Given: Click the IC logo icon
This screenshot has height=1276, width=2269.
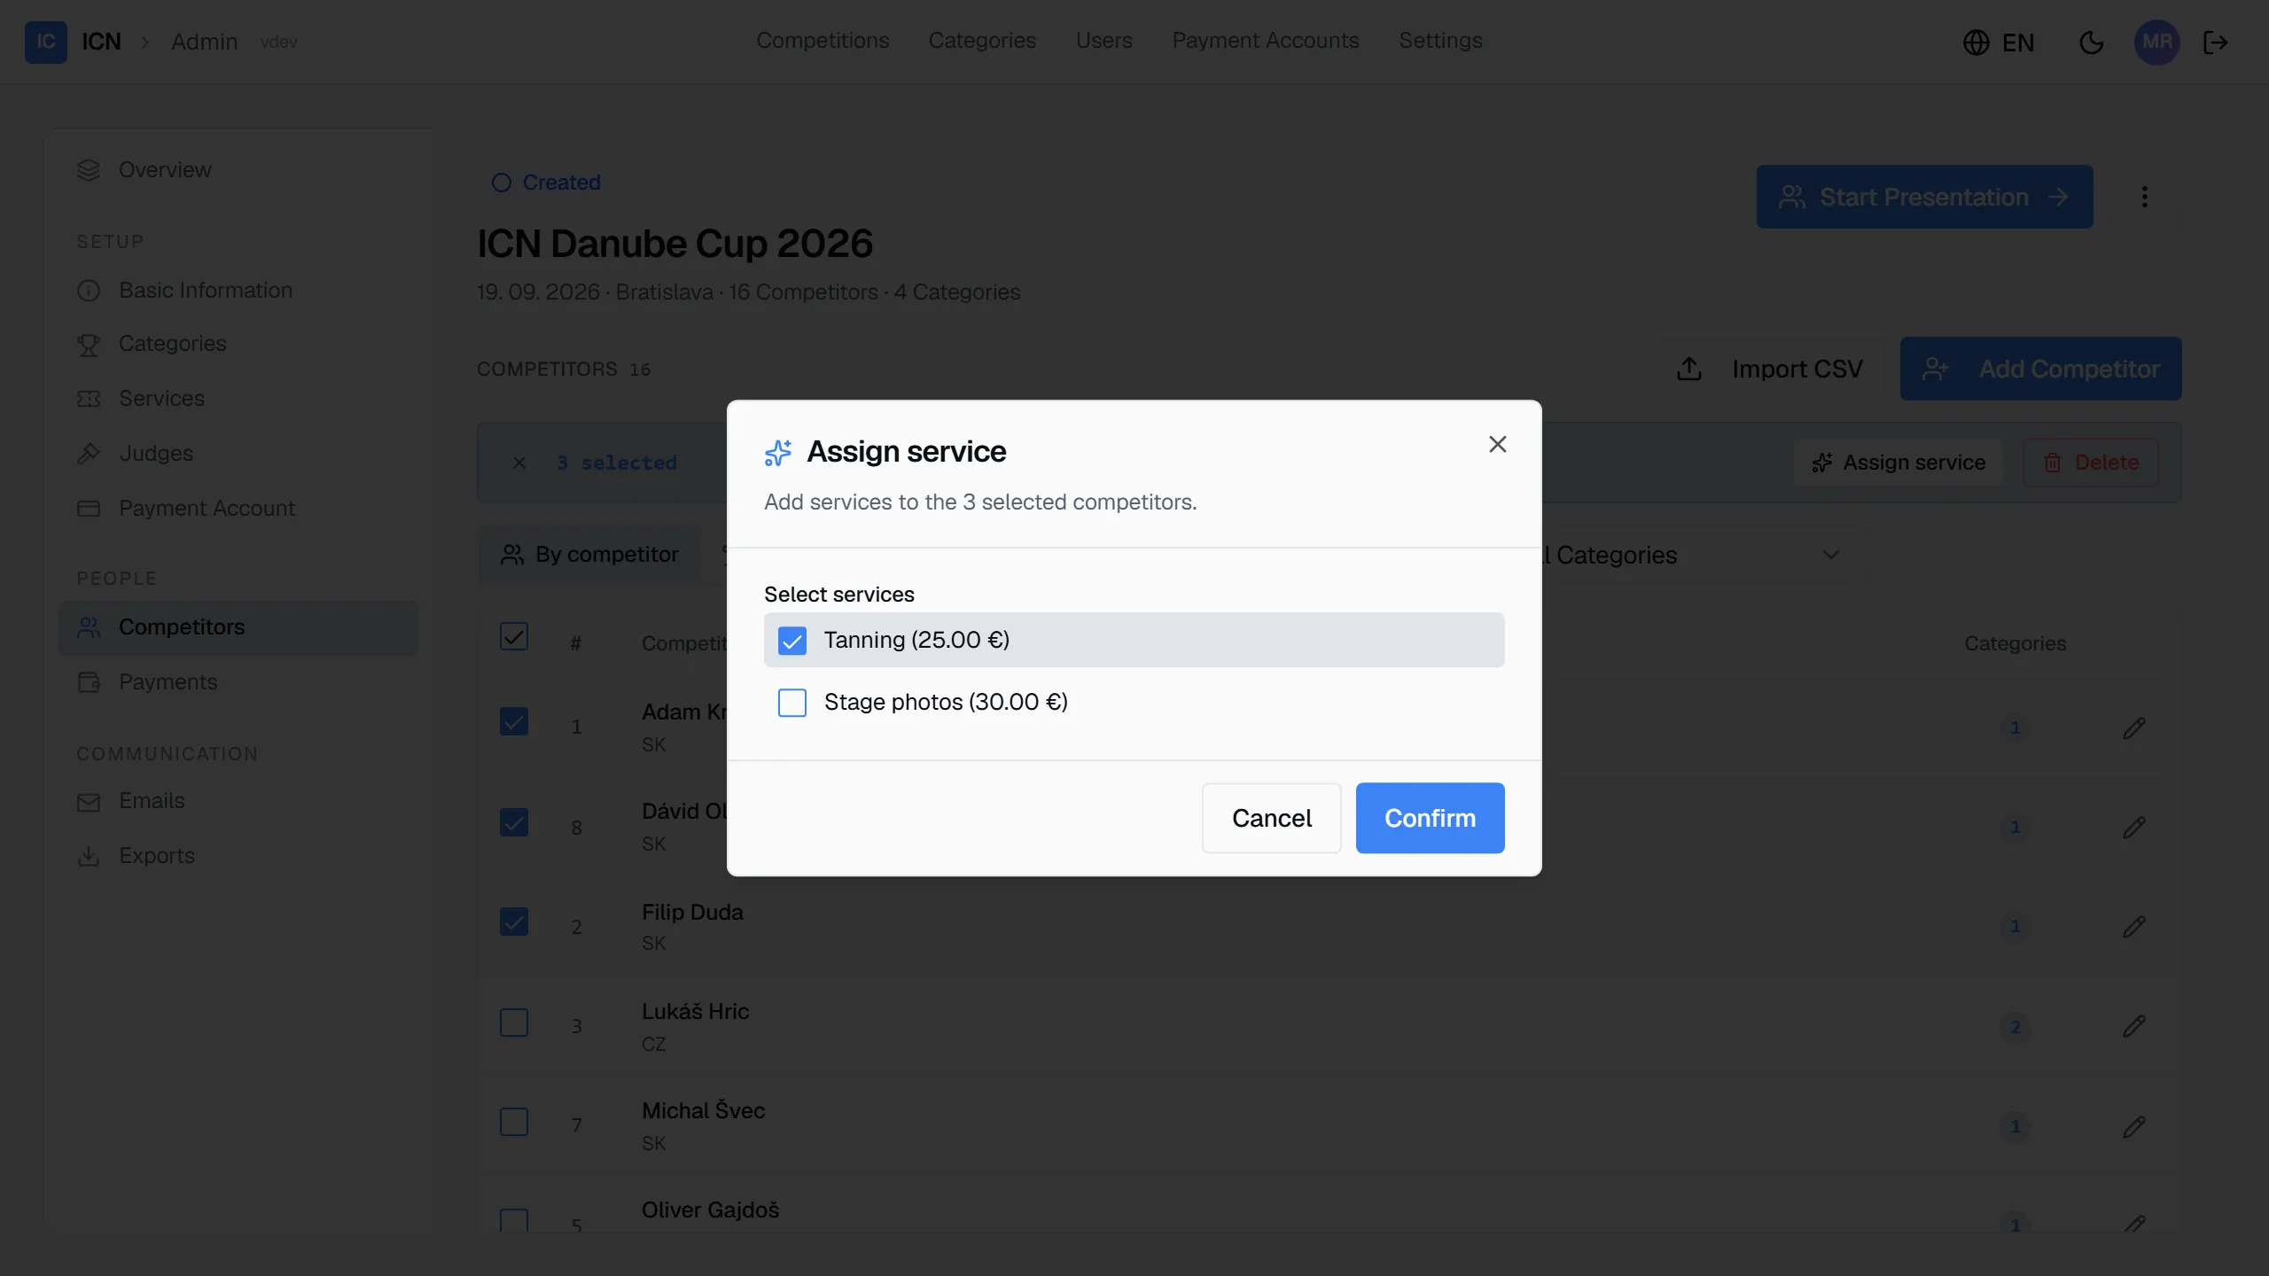Looking at the screenshot, I should (x=46, y=42).
